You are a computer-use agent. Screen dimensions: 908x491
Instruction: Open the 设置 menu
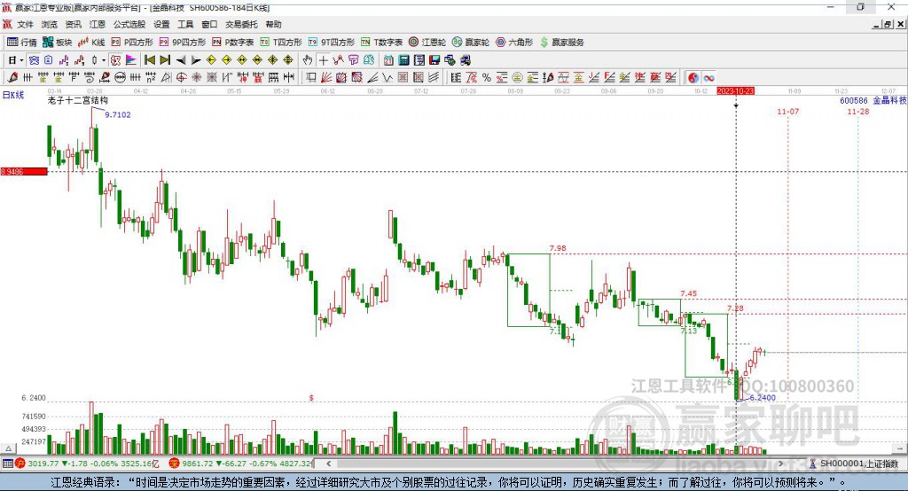tap(161, 24)
